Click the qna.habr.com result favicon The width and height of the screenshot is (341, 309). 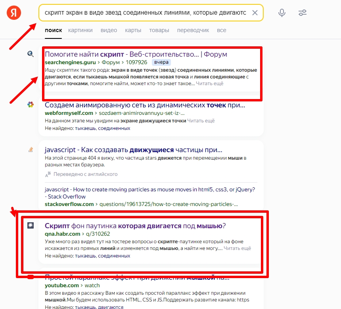click(31, 225)
